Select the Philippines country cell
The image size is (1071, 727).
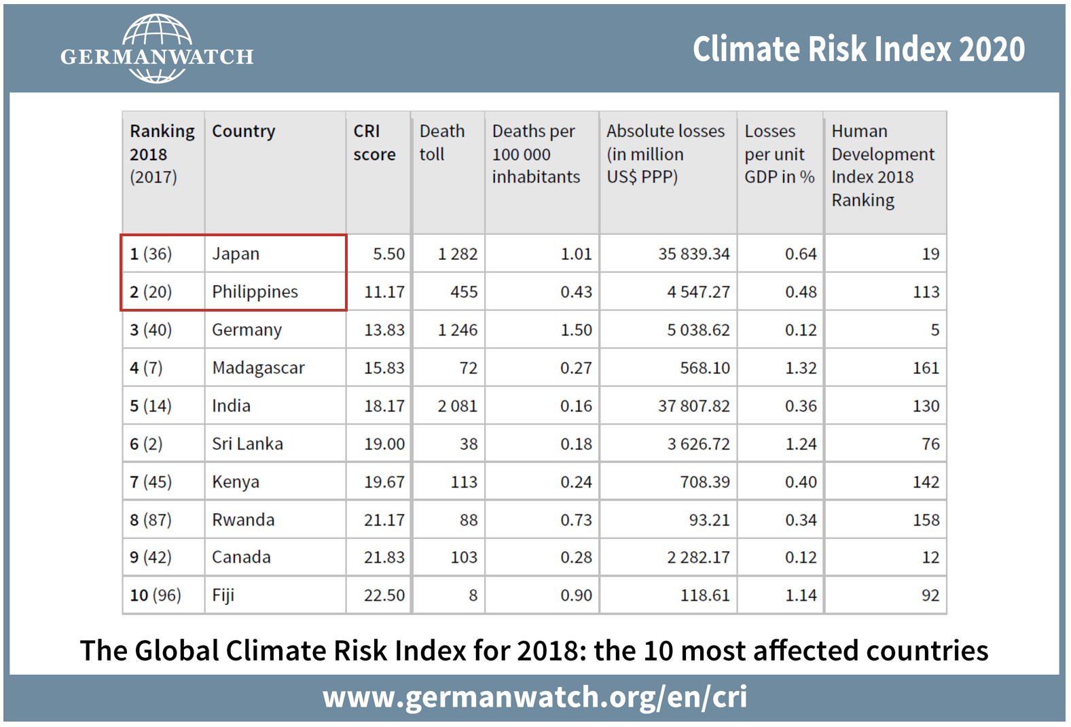pos(255,292)
